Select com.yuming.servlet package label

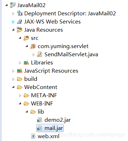click(x=63, y=46)
